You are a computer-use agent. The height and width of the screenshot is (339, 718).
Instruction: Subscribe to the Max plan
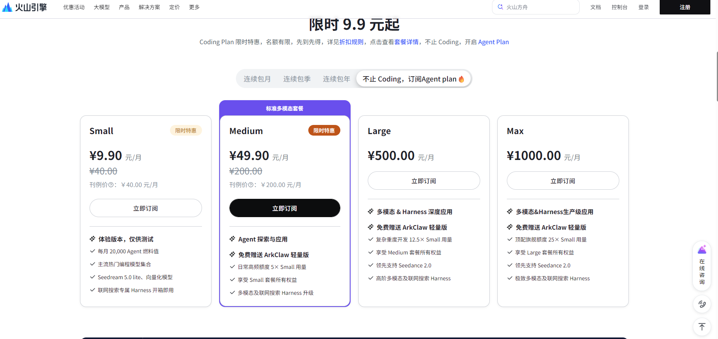click(563, 181)
